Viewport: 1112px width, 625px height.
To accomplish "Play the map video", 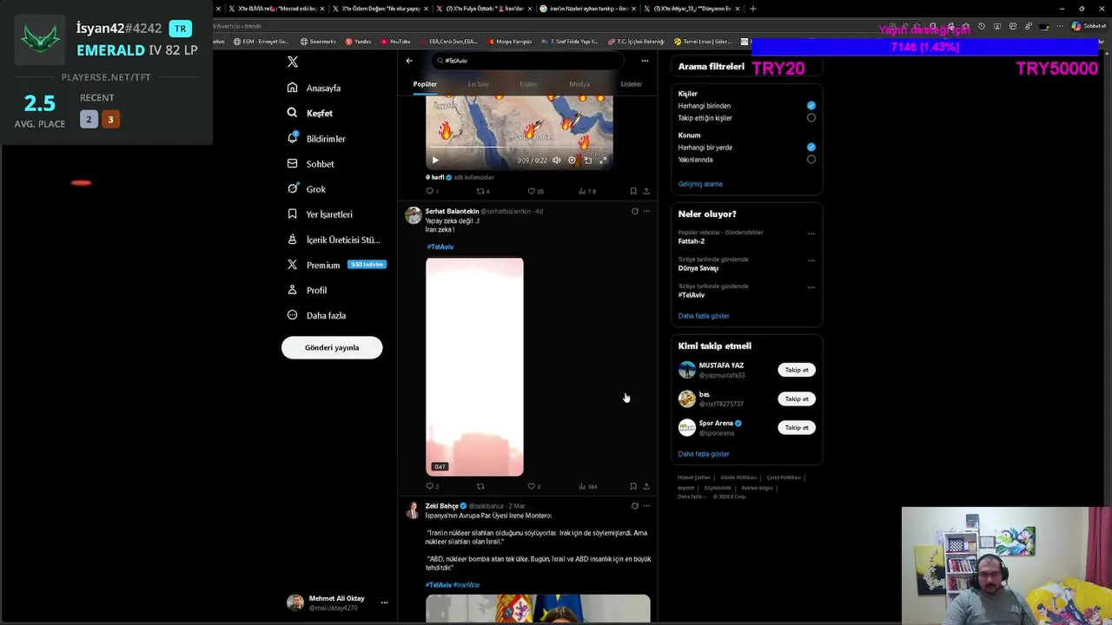I will pos(435,160).
